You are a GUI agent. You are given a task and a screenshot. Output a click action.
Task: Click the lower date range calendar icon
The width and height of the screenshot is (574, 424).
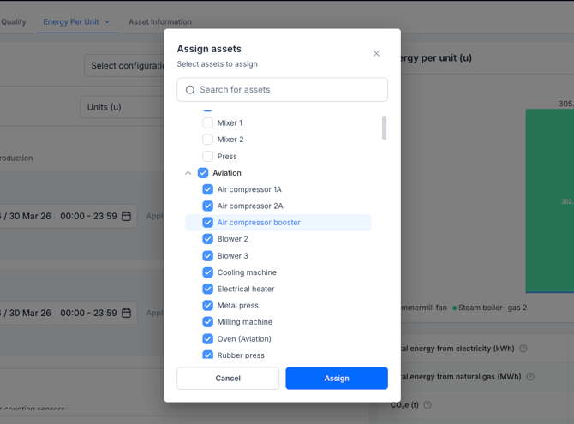pos(127,314)
